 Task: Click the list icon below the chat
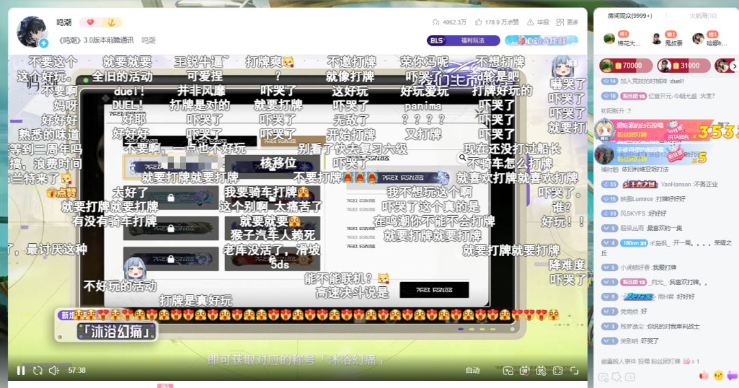631,376
